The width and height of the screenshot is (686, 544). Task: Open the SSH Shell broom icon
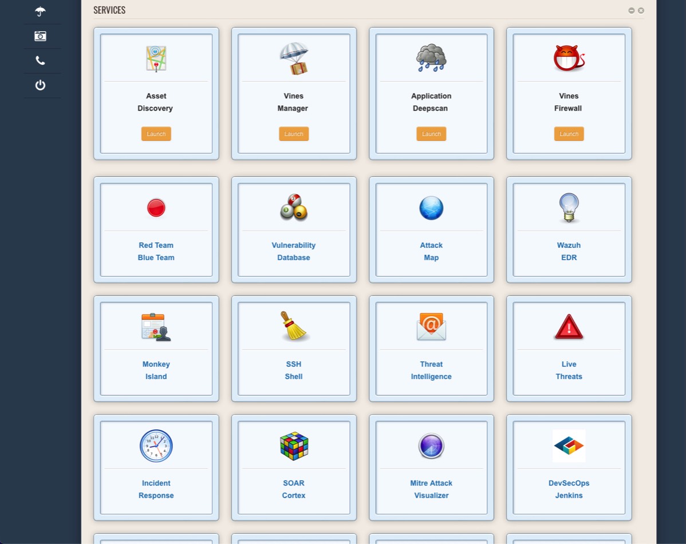point(294,326)
